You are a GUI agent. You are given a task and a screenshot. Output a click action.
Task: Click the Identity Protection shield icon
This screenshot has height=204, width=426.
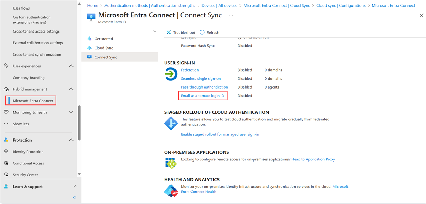click(6, 152)
